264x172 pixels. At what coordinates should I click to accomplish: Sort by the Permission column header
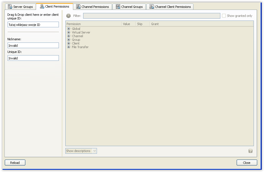pos(94,24)
